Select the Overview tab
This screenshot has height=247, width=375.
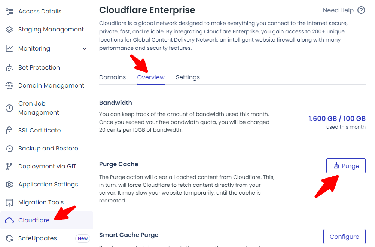point(151,77)
